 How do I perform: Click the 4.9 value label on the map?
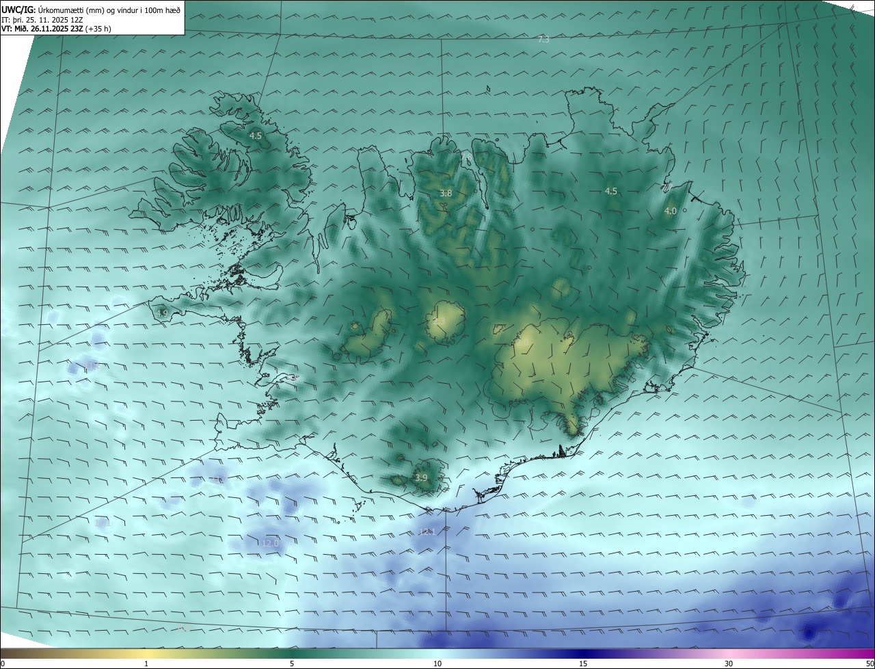click(x=162, y=313)
